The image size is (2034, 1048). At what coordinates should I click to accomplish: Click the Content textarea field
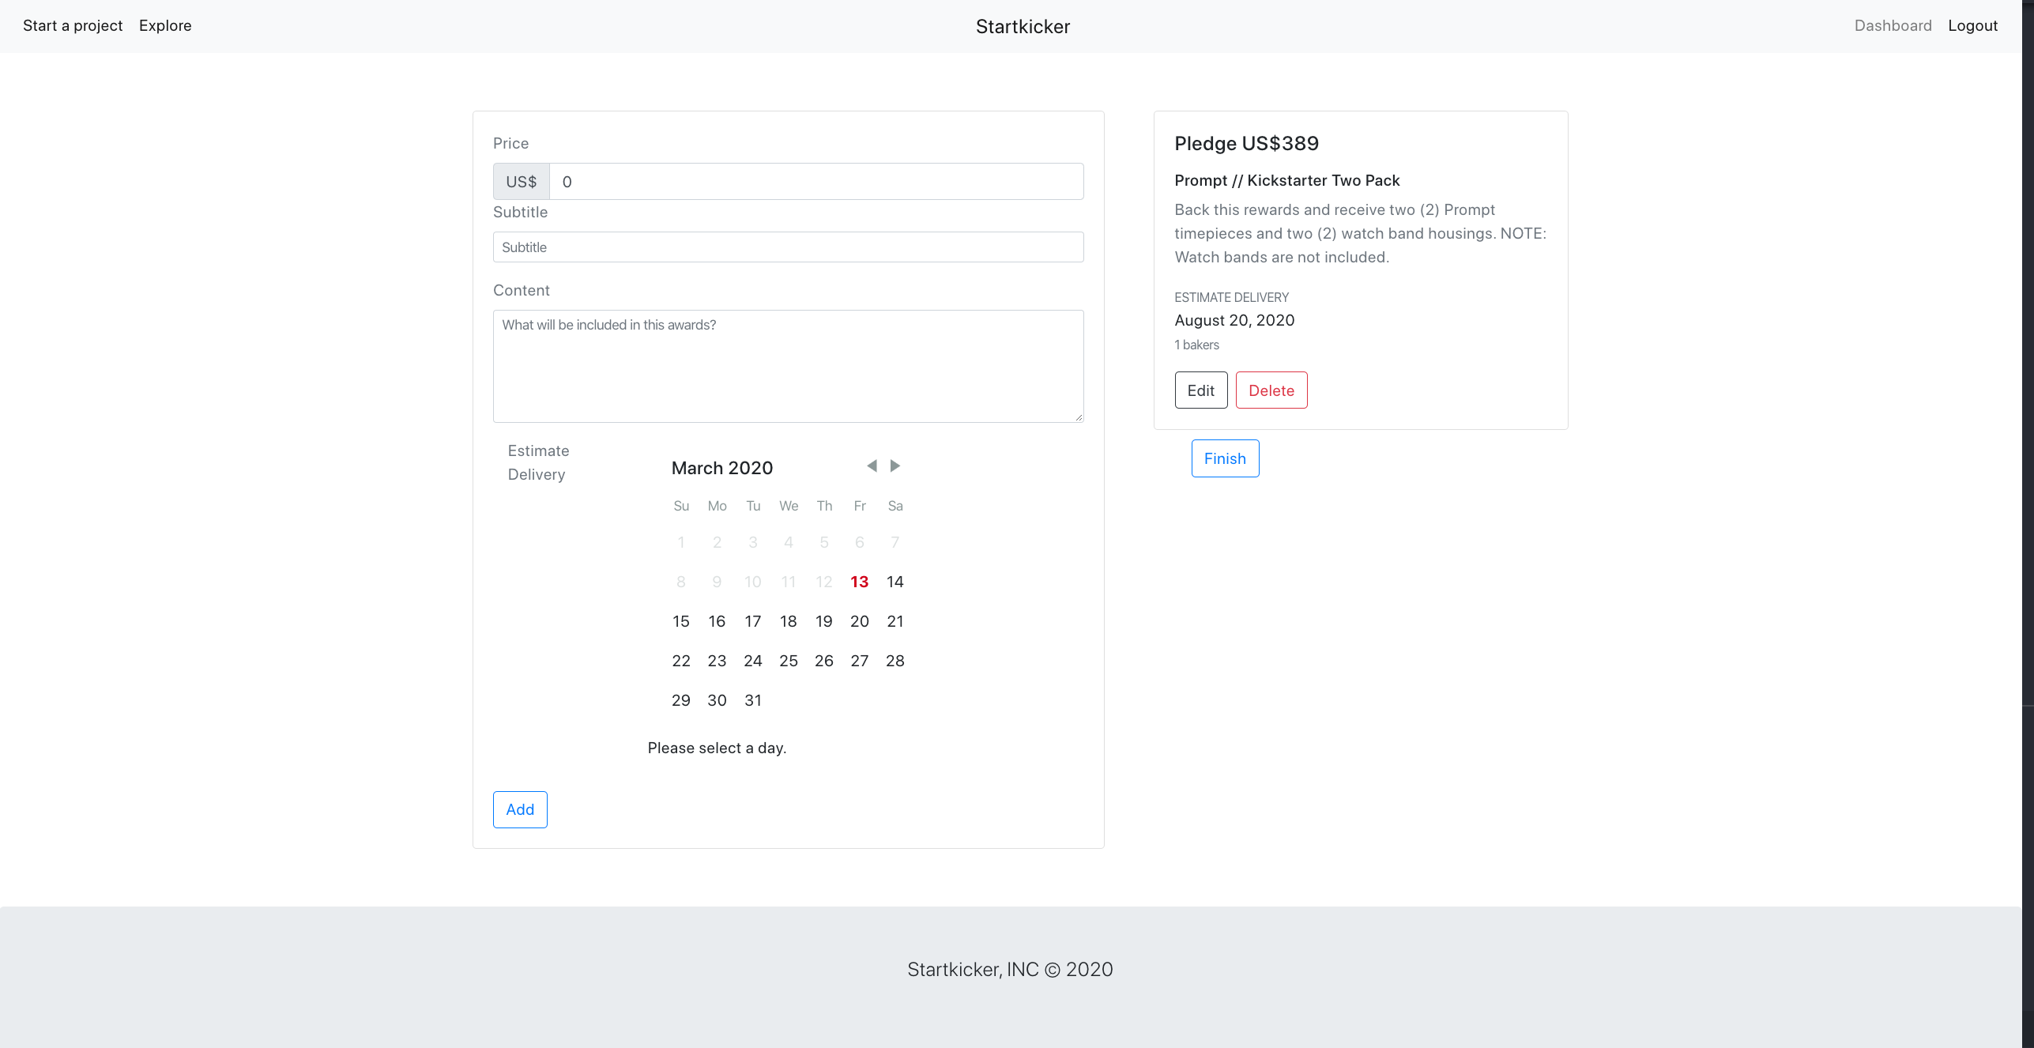(789, 364)
